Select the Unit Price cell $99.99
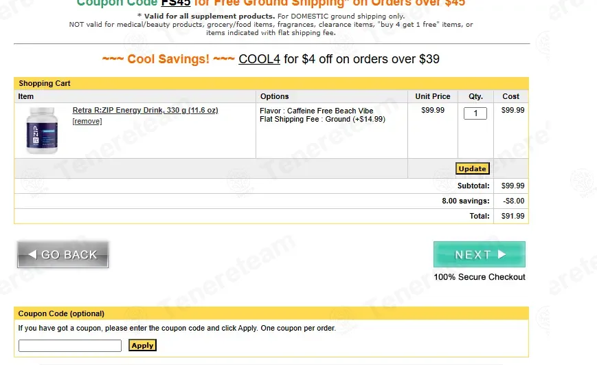Viewport: 597px width, 365px height. pos(433,110)
